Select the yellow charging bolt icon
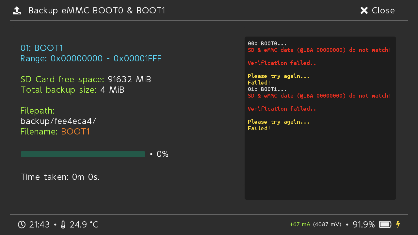 coord(398,225)
